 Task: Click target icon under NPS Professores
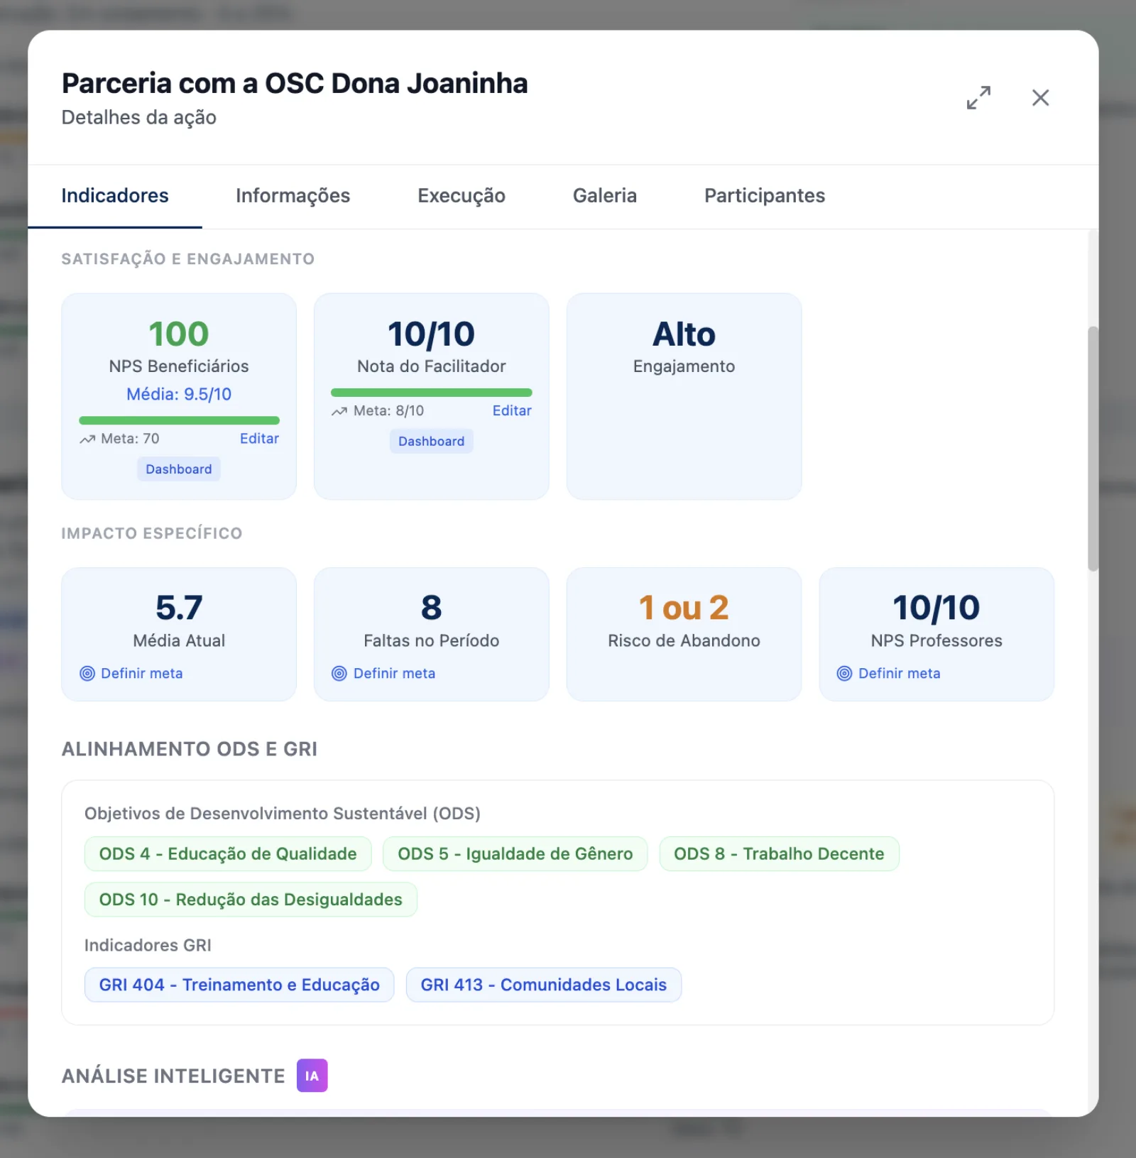click(844, 673)
